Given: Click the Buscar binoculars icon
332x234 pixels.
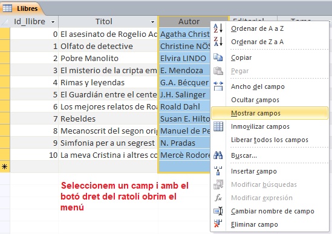Looking at the screenshot, I should click(218, 155).
